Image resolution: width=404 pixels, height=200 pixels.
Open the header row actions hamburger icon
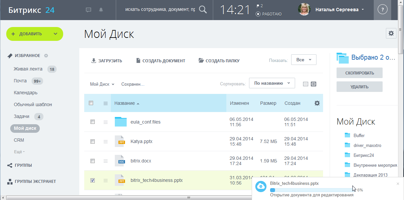pyautogui.click(x=106, y=103)
